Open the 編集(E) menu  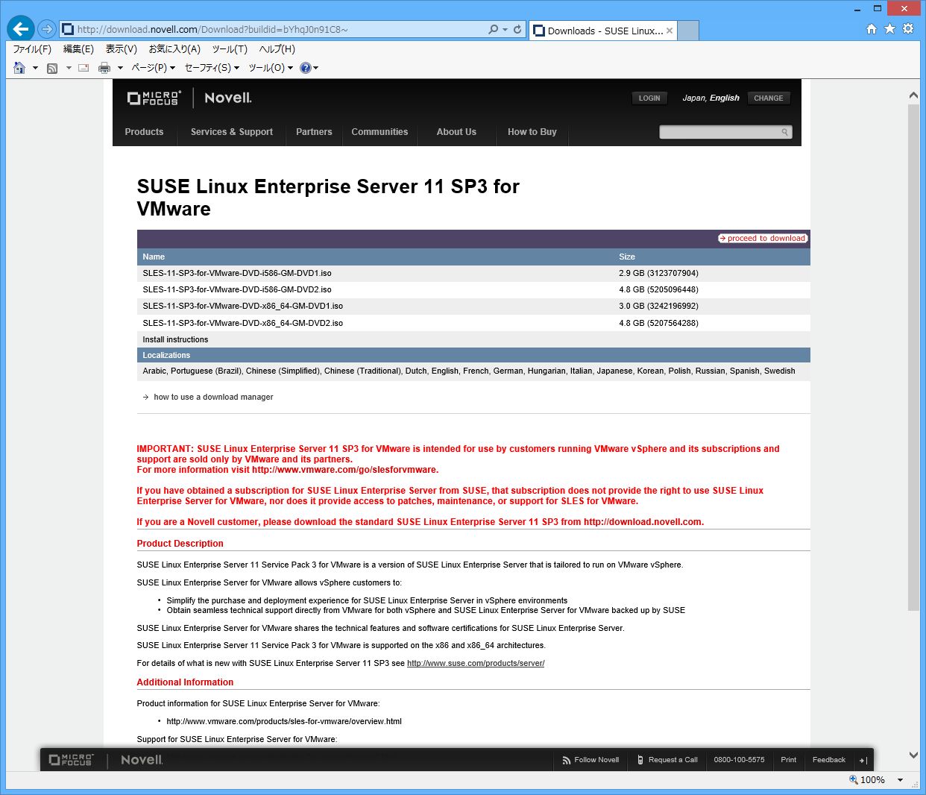(78, 49)
